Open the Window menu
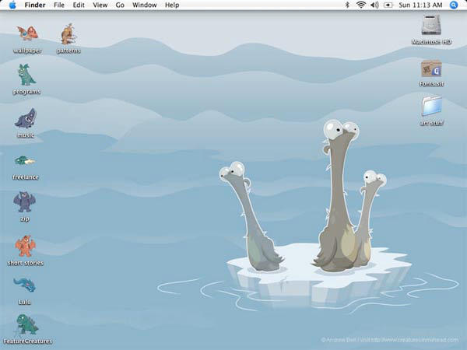467x350 pixels. [x=145, y=5]
